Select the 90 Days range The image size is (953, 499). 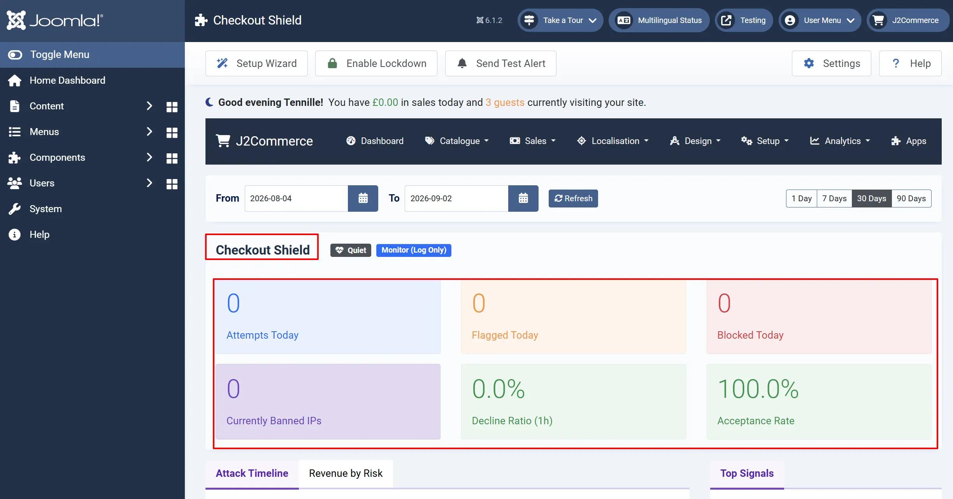coord(911,199)
